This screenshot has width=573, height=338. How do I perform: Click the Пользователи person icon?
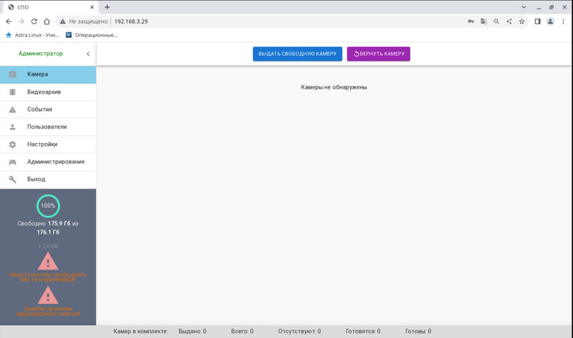[12, 127]
